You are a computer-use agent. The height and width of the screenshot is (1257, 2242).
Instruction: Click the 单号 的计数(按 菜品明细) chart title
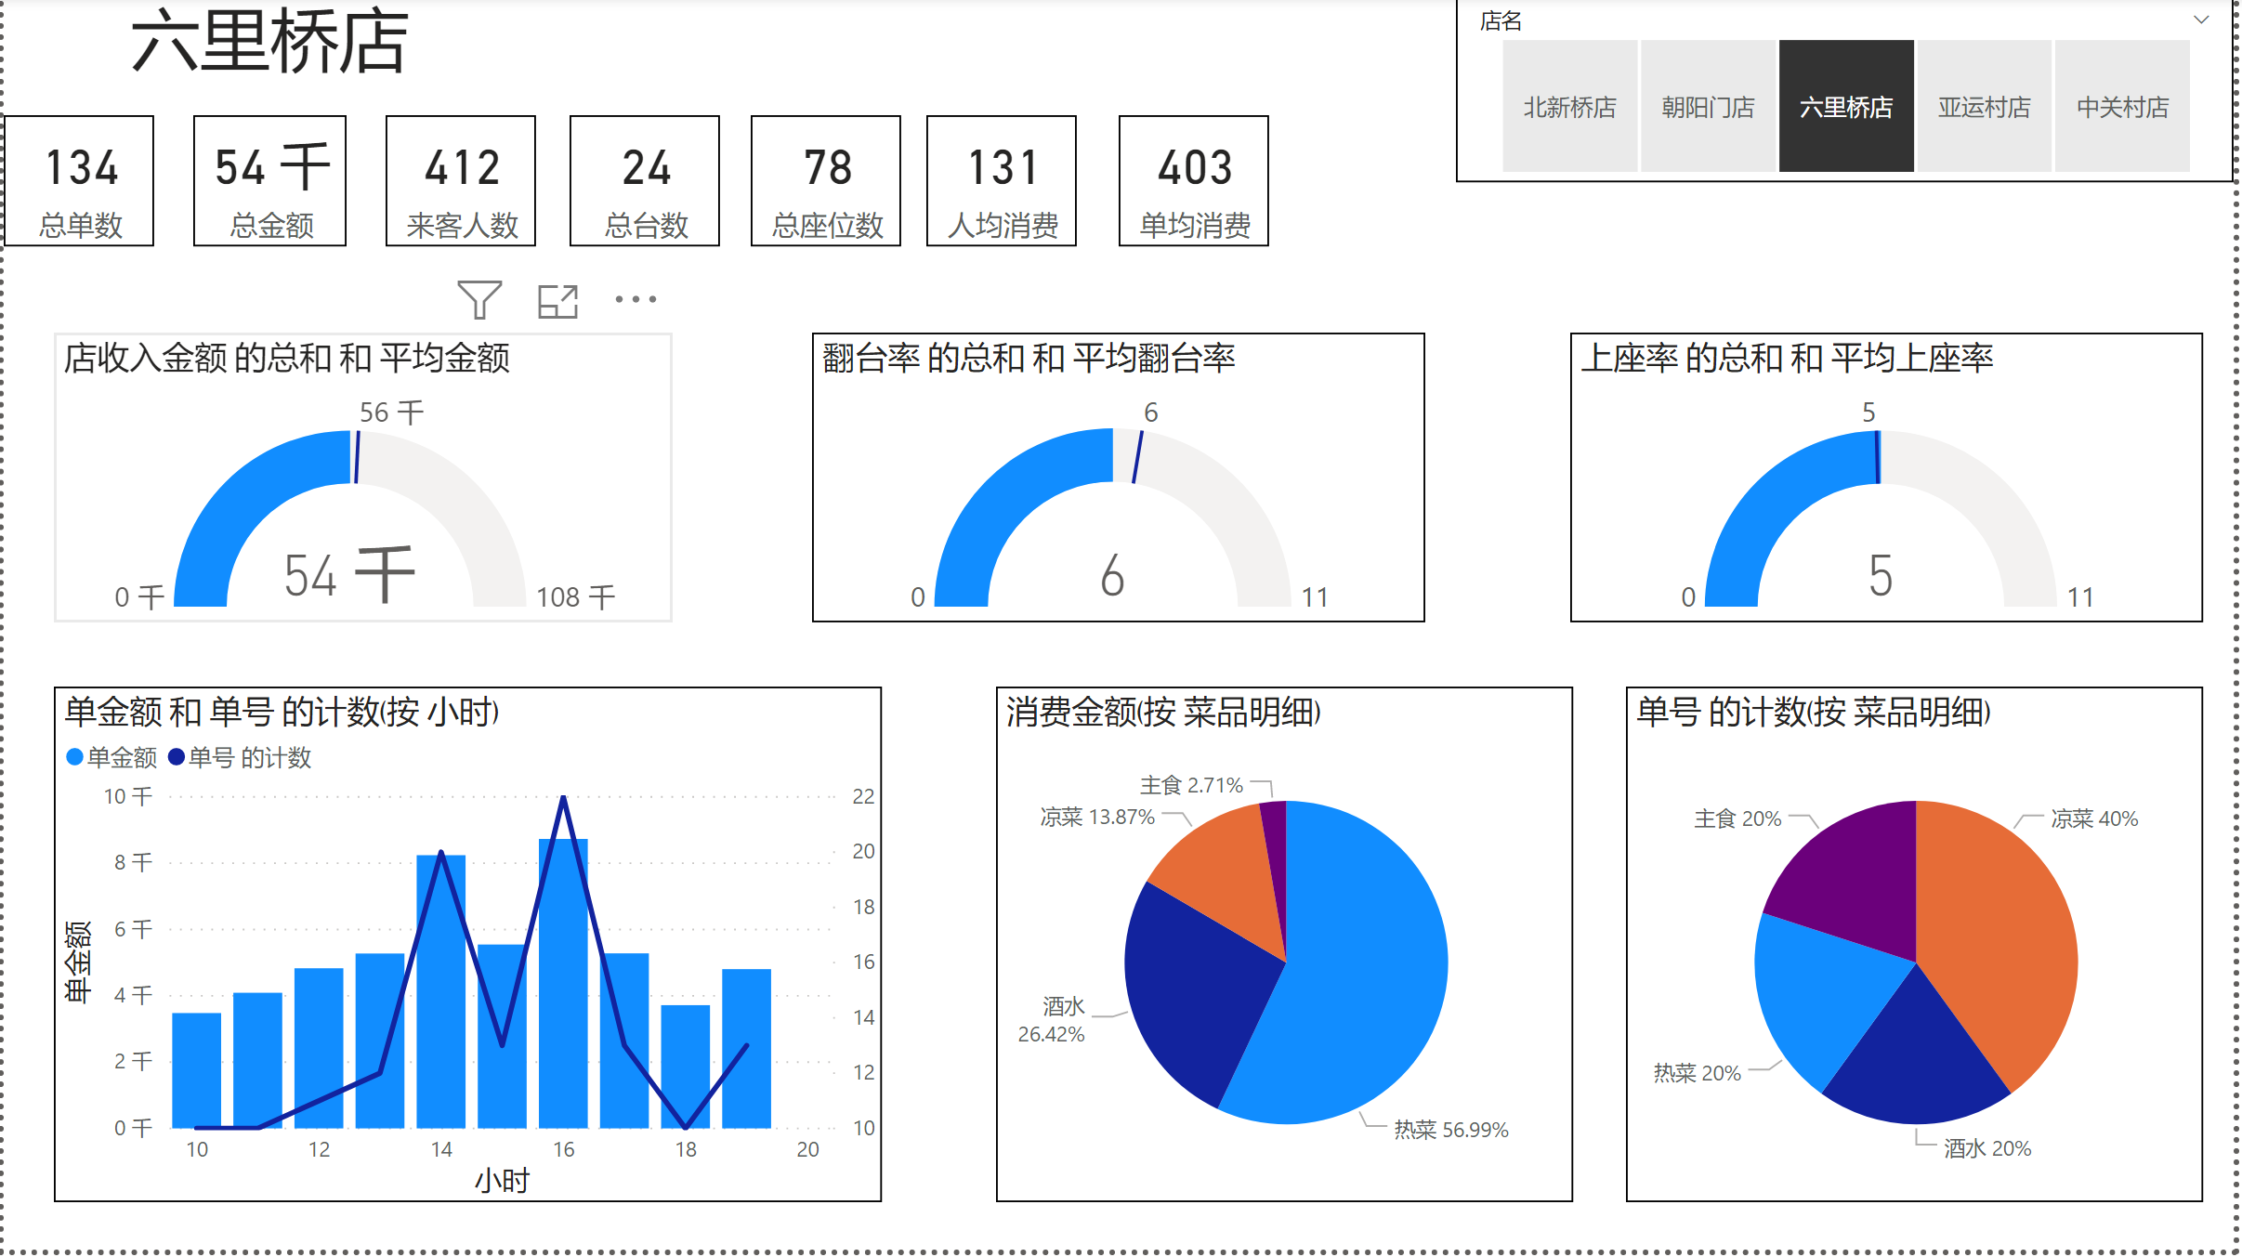tap(1814, 713)
